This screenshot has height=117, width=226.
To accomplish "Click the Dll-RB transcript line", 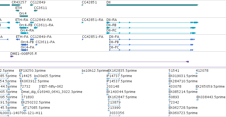I will [x=151, y=28].
